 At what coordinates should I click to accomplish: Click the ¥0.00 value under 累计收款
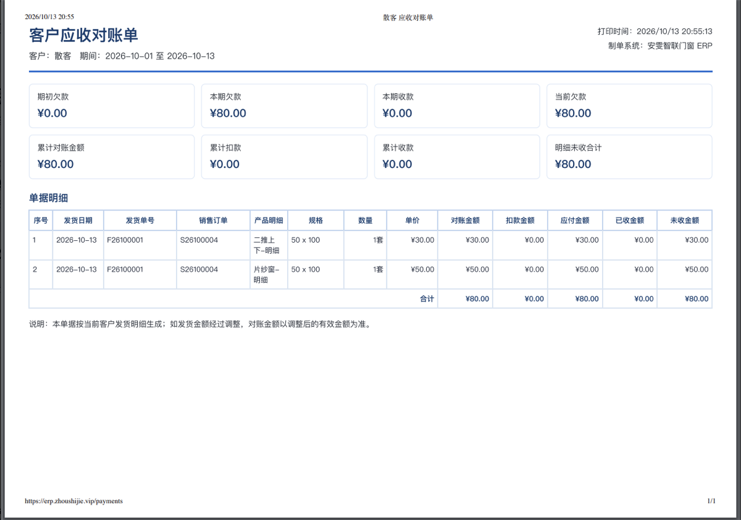398,164
